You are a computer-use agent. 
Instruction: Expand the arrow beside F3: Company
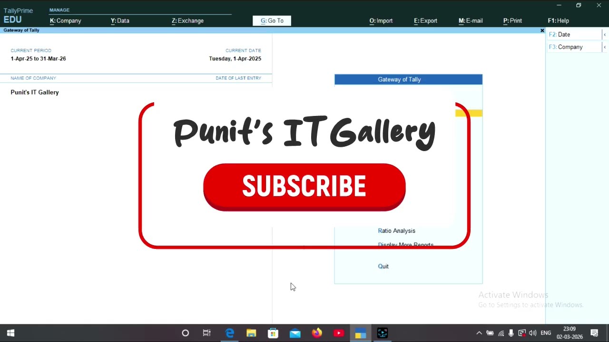(605, 47)
